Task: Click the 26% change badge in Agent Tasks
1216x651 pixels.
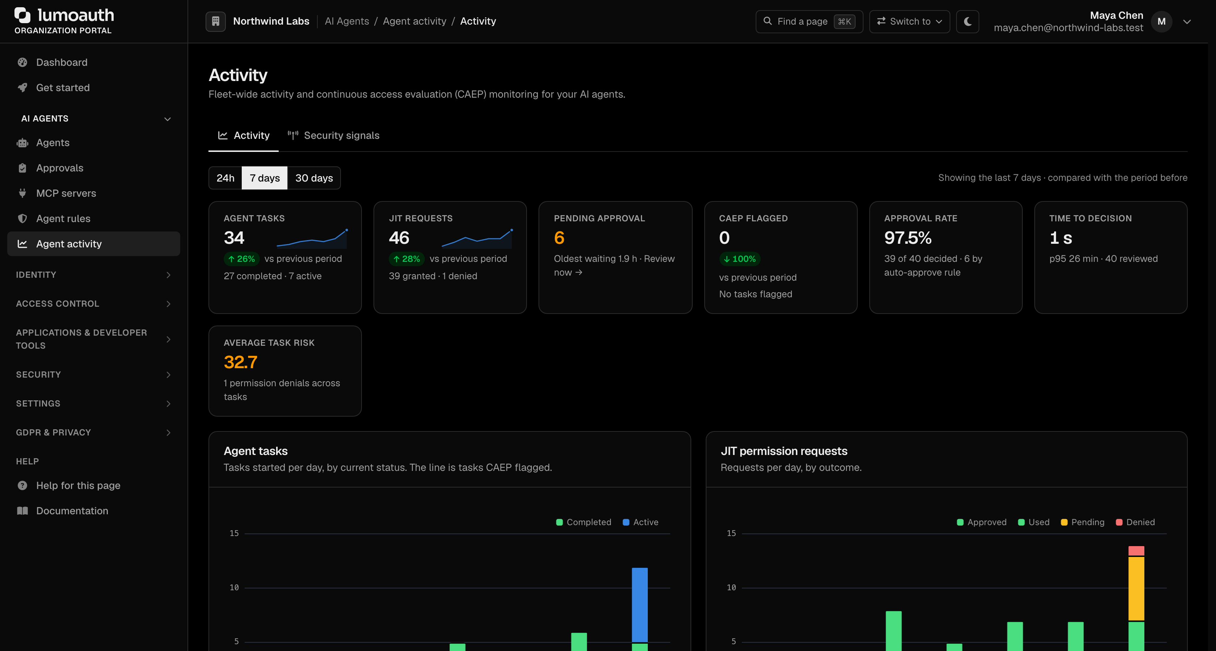Action: [241, 259]
